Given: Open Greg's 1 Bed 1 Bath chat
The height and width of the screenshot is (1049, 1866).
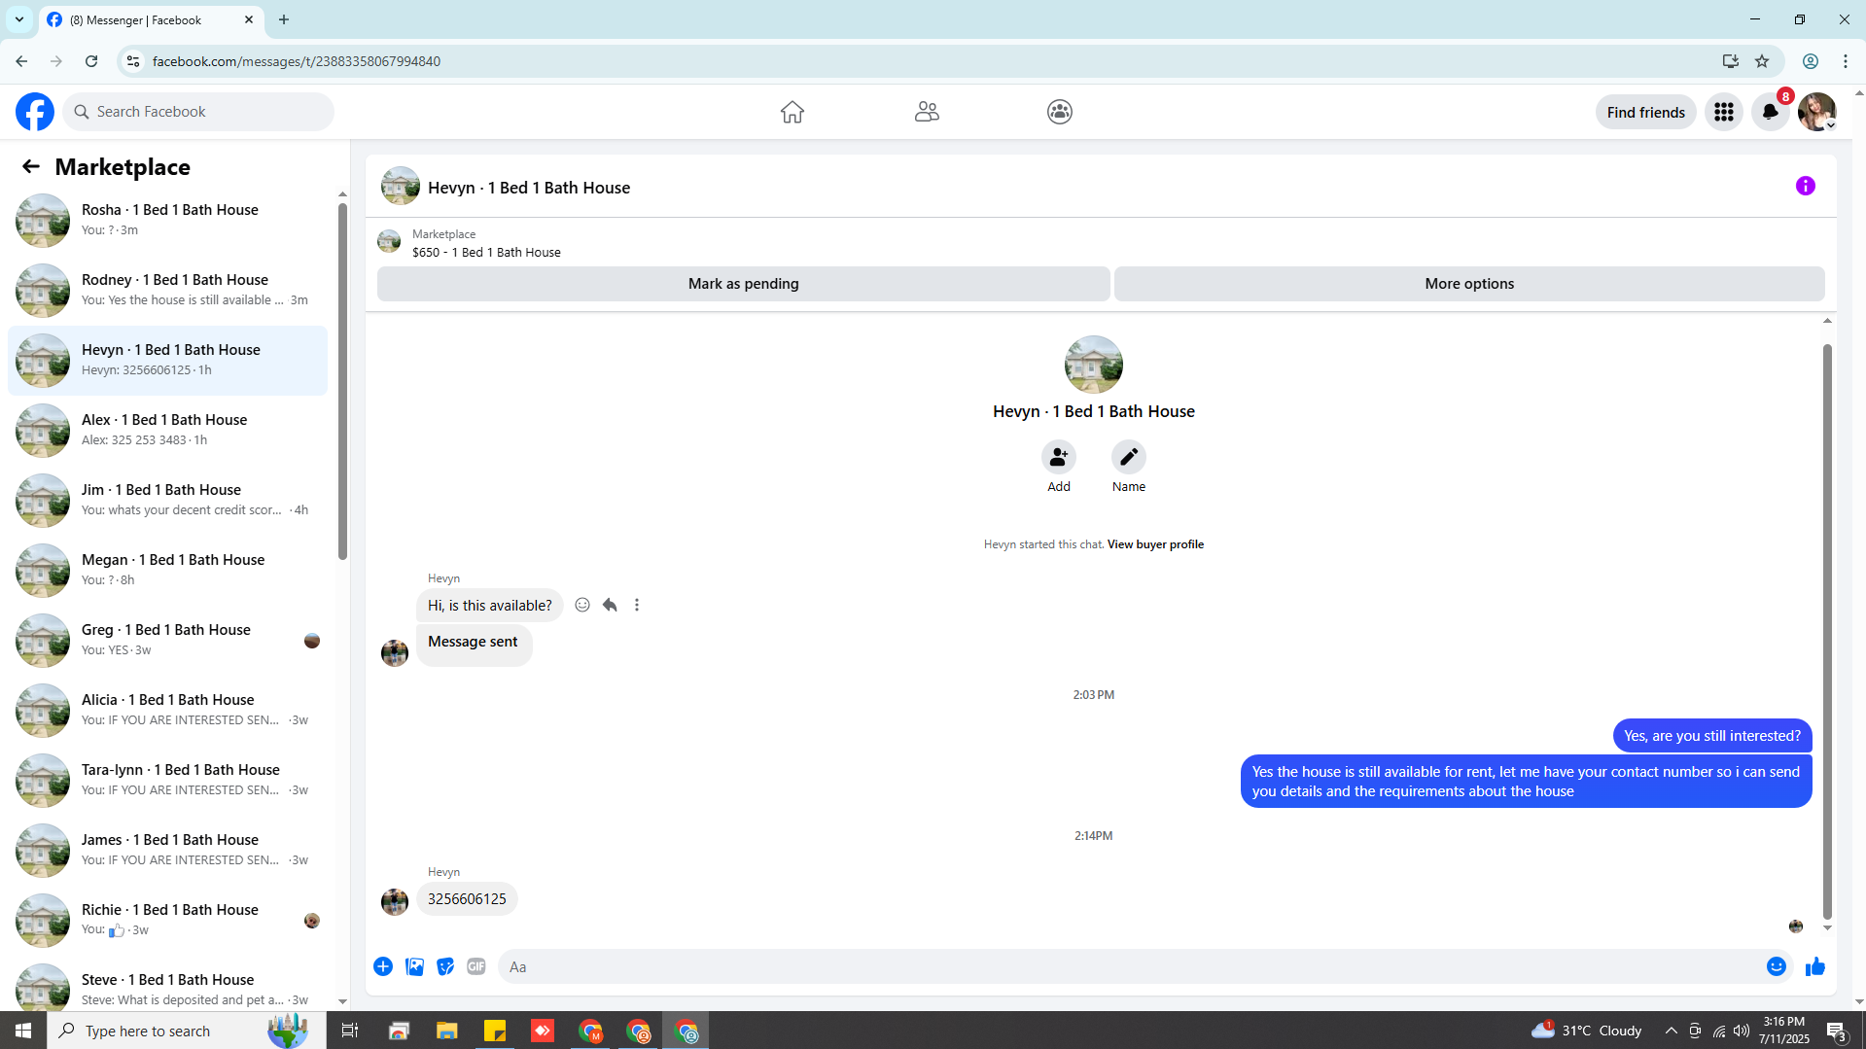Looking at the screenshot, I should (x=168, y=641).
